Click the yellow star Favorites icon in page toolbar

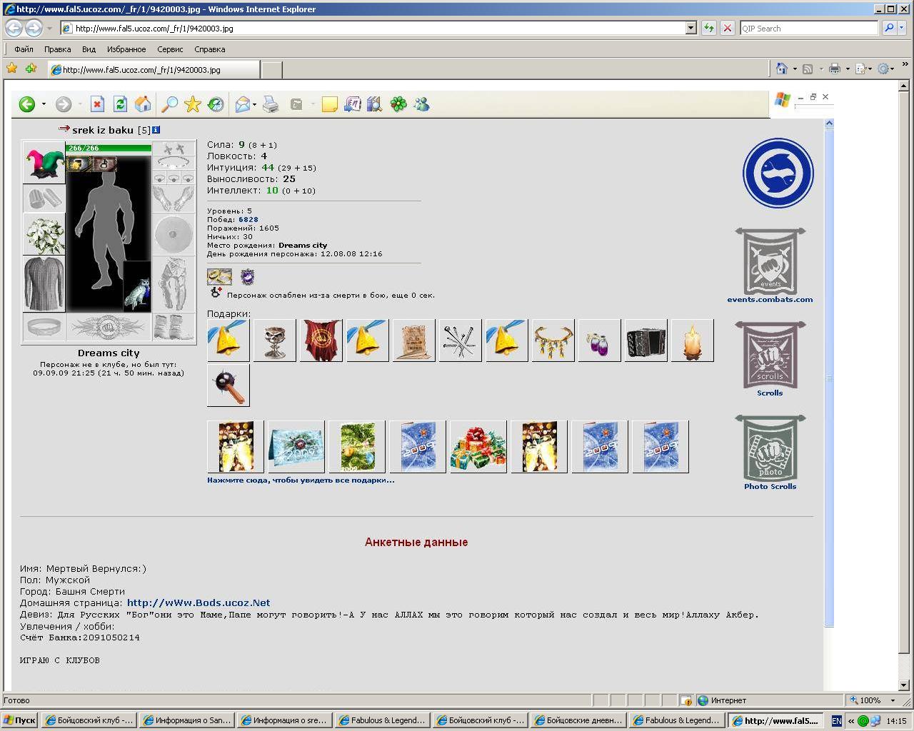pyautogui.click(x=192, y=104)
